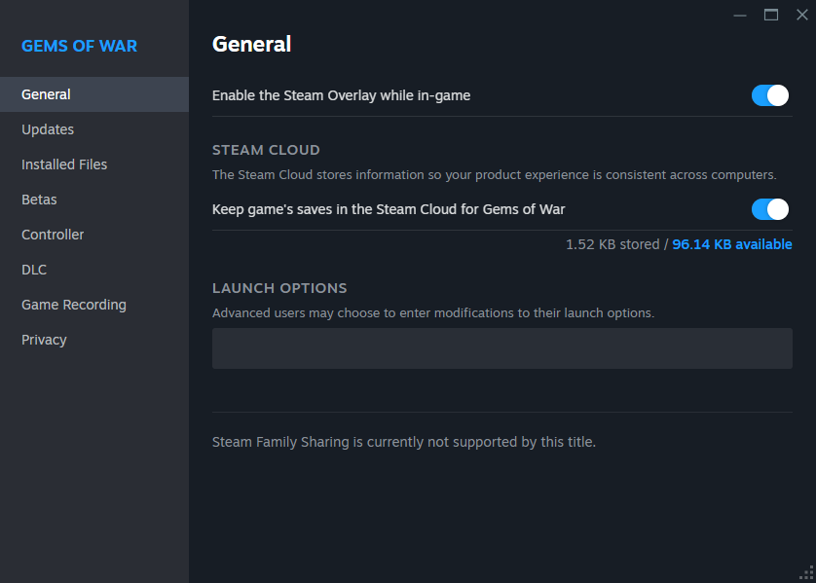Click the Launch Options input field
The image size is (816, 583).
[x=502, y=348]
